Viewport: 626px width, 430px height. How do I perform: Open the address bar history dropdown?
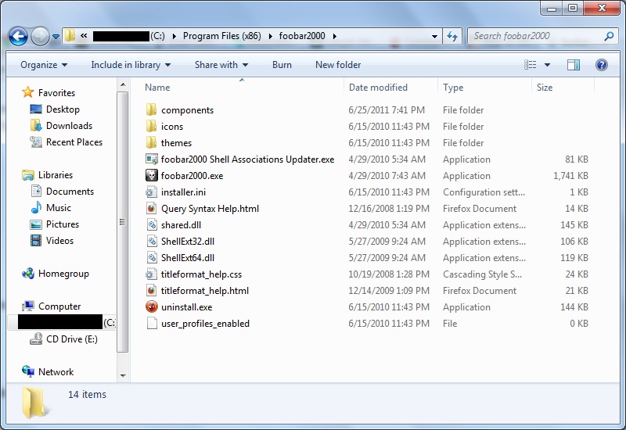point(434,36)
